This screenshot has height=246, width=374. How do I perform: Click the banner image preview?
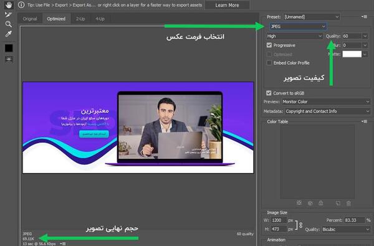tap(138, 128)
